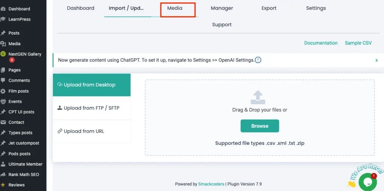
Task: Open the Documentation link
Action: pos(321,43)
